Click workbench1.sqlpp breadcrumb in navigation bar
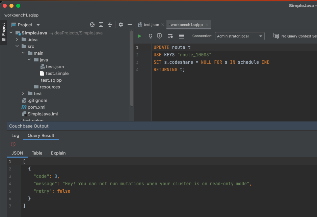This screenshot has height=217, width=317. [x=21, y=15]
